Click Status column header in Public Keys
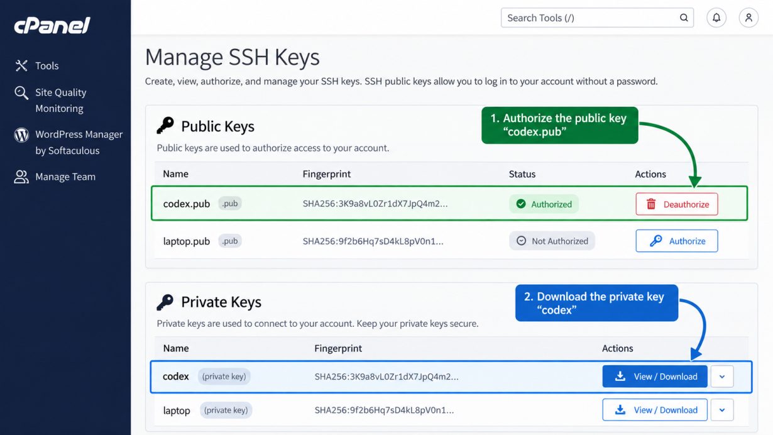The image size is (773, 435). [522, 174]
